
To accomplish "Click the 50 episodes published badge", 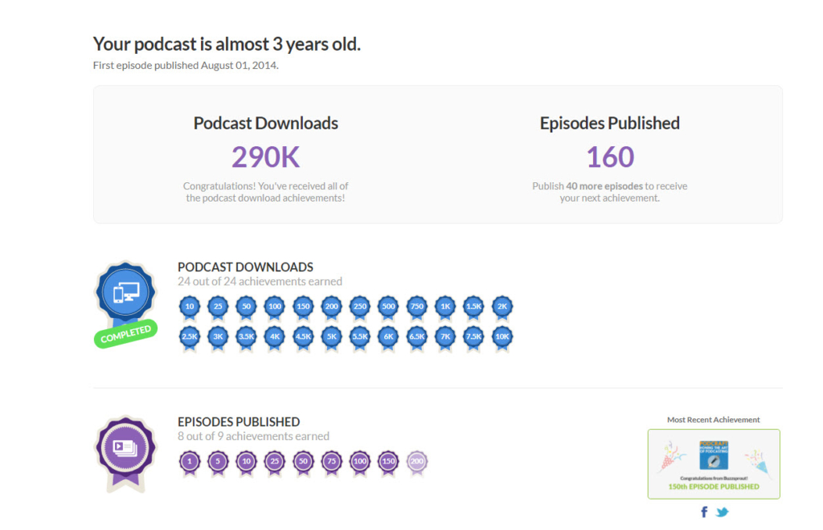I will 303,462.
